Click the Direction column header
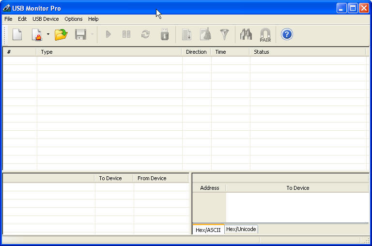 [x=196, y=52]
